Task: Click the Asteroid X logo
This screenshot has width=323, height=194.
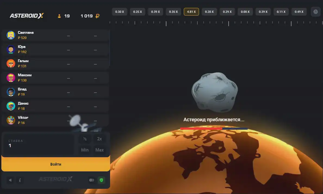Action: (27, 16)
